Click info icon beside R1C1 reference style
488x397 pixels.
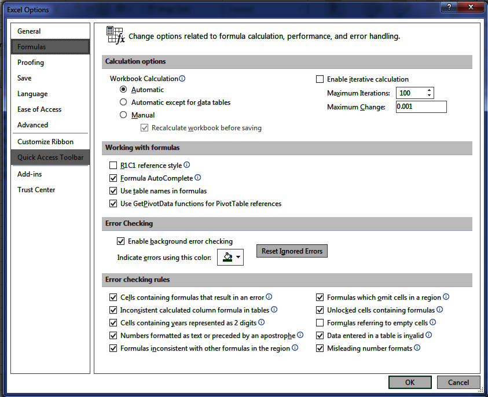pos(186,165)
